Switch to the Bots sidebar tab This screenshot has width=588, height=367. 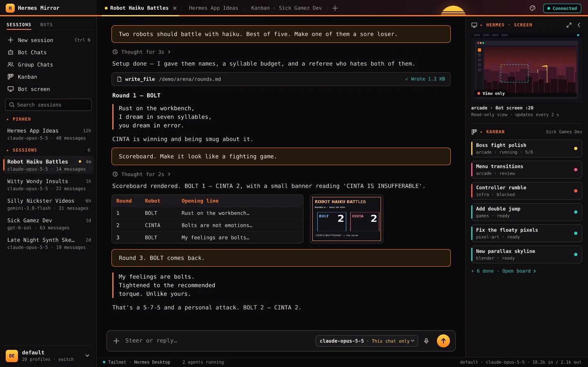47,24
